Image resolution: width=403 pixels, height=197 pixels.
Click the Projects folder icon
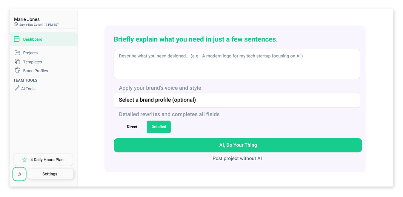pos(17,53)
